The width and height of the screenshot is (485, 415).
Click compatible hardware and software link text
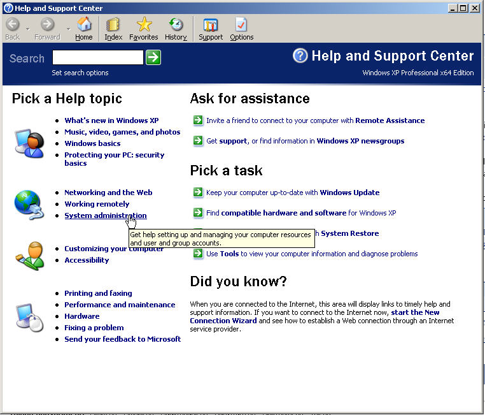pyautogui.click(x=284, y=213)
